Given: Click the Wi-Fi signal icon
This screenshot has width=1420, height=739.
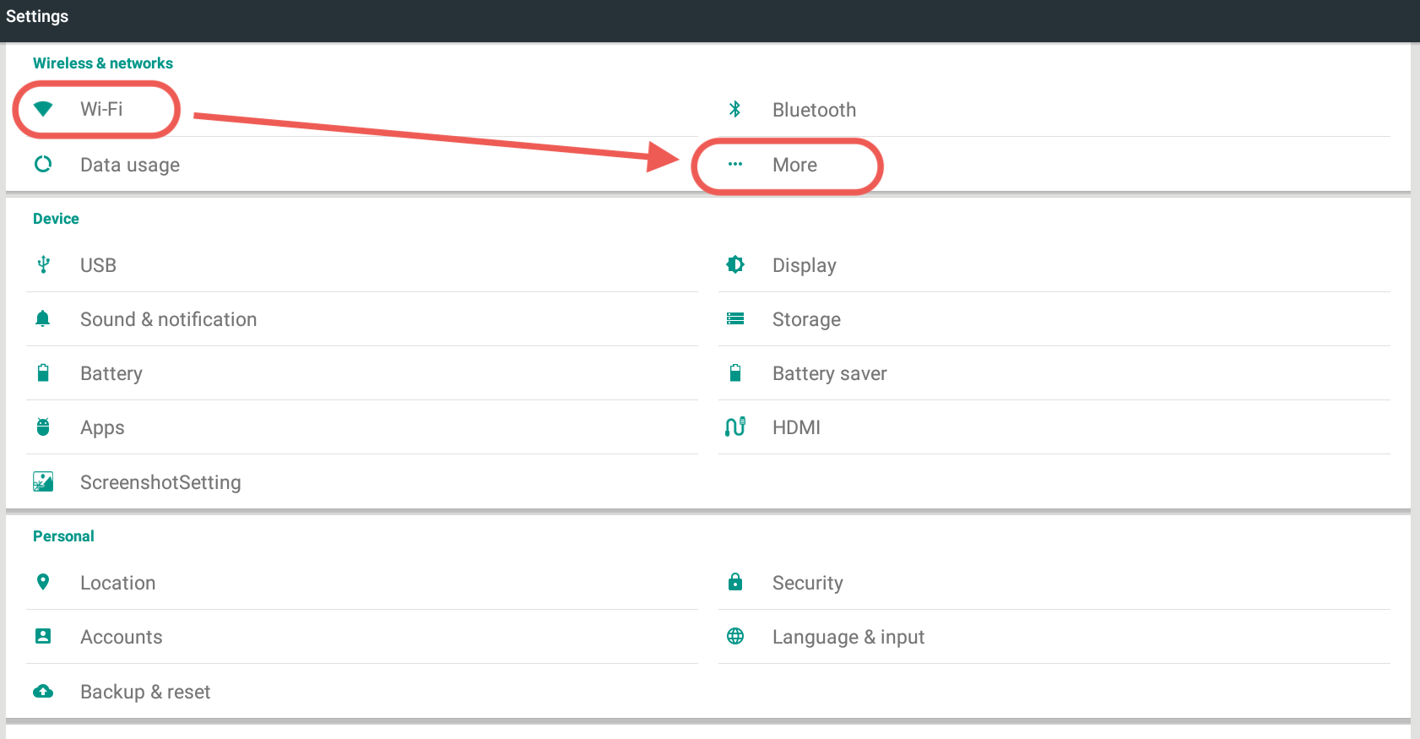Looking at the screenshot, I should point(43,109).
